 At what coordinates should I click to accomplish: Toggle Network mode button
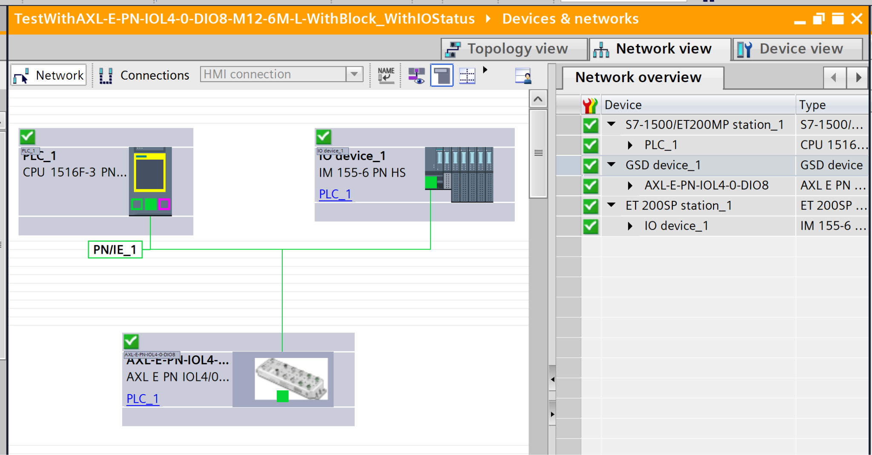[49, 75]
